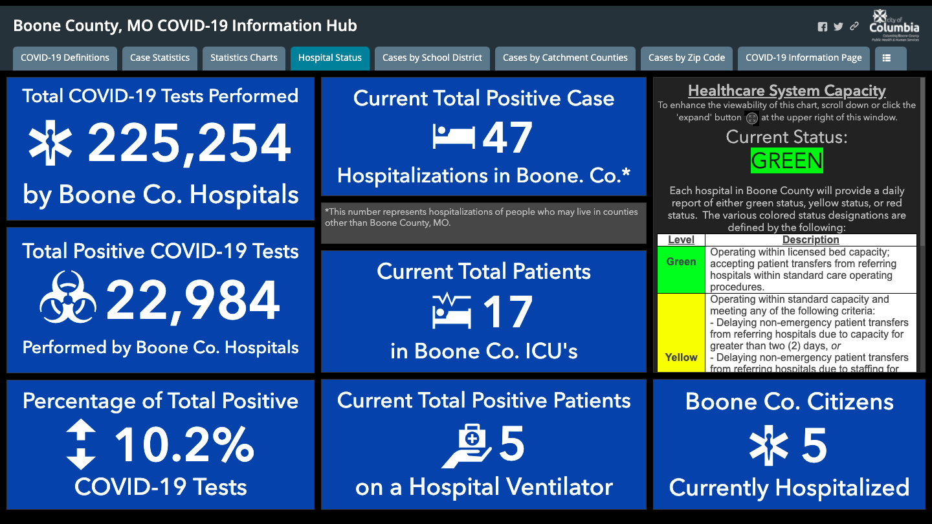
Task: Open Cases by School District tab
Action: 432,58
